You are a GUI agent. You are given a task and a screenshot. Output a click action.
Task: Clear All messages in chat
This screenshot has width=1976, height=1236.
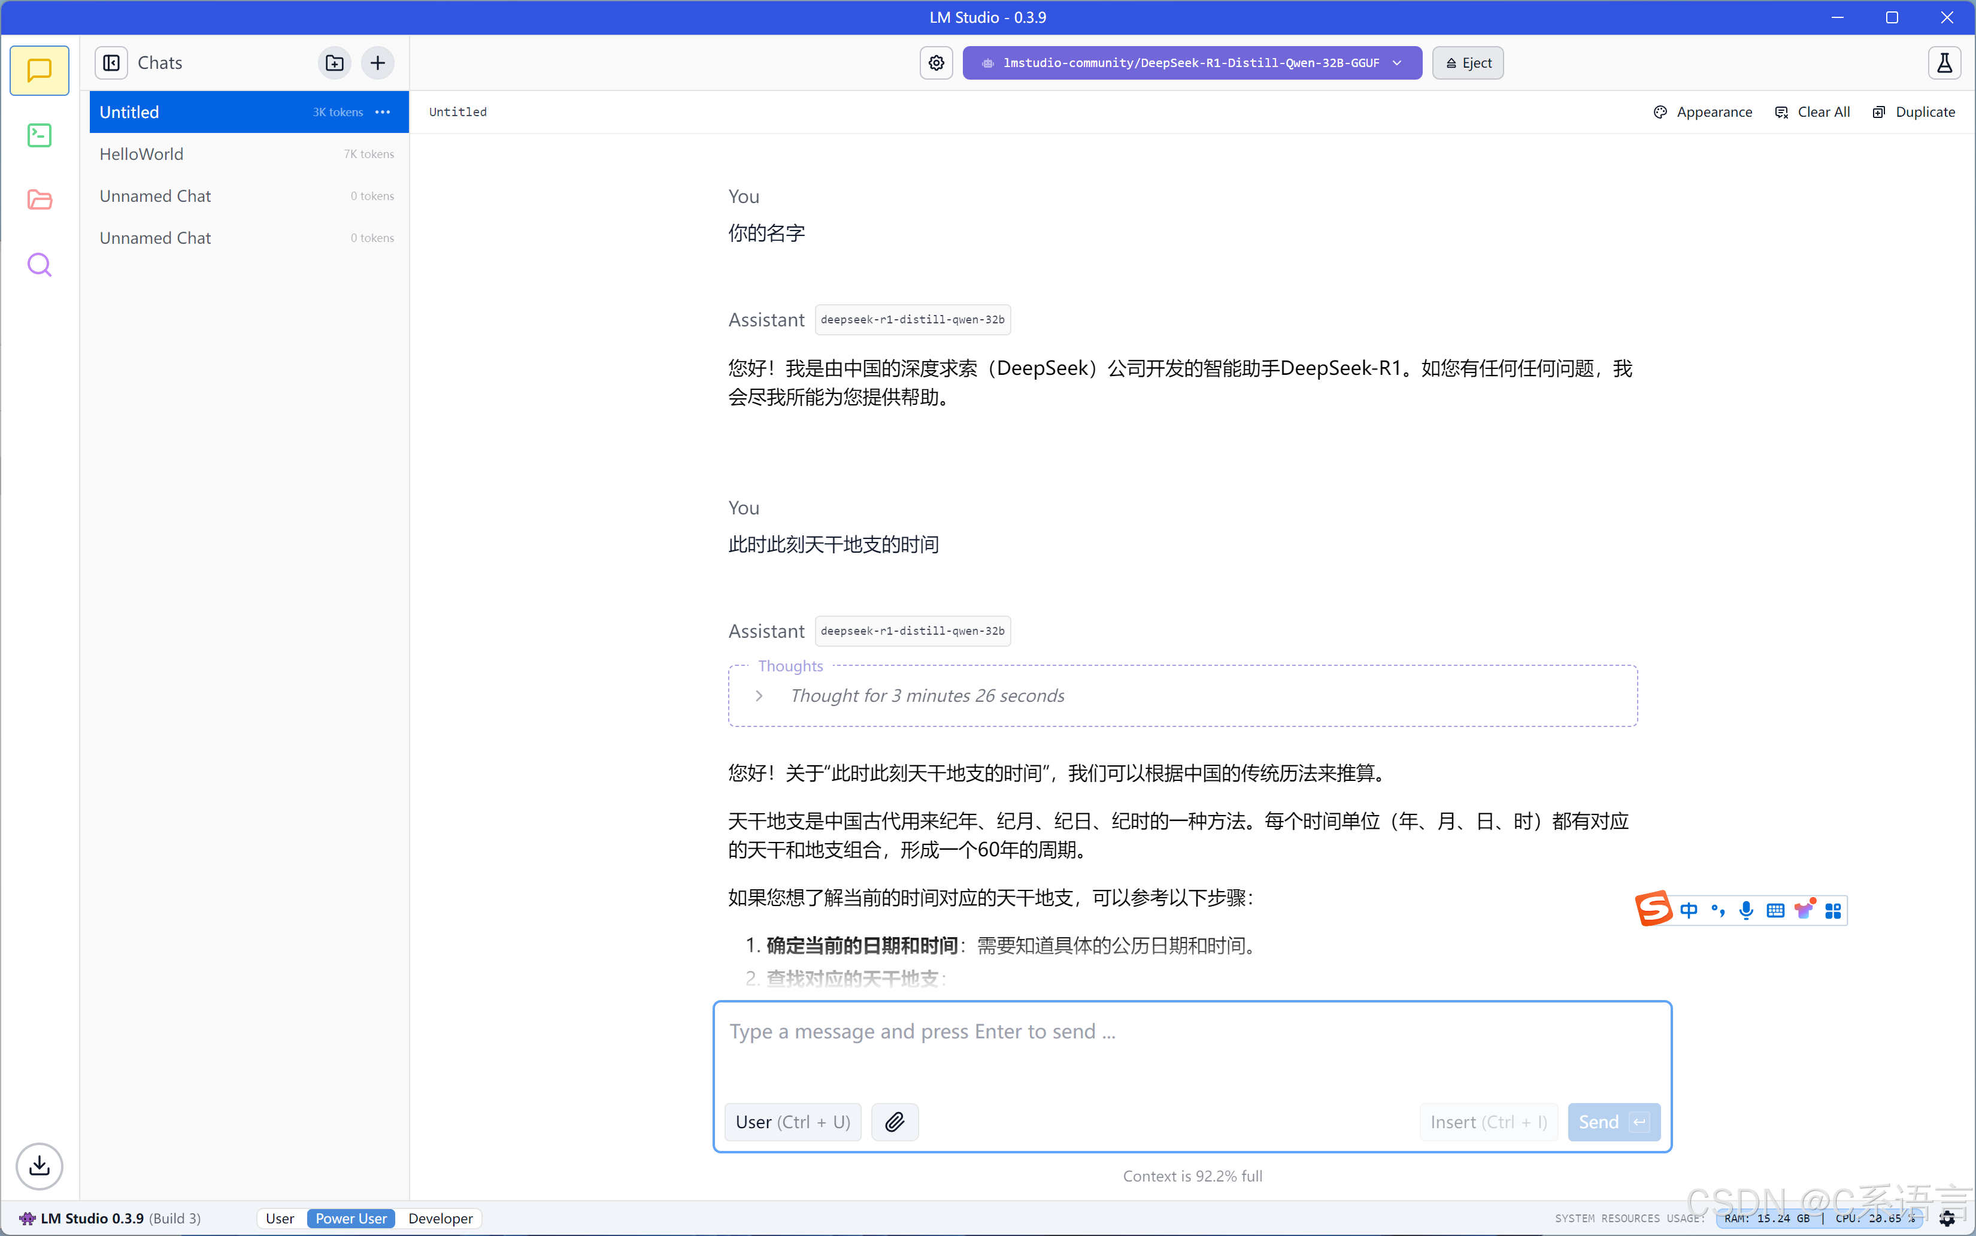pyautogui.click(x=1812, y=112)
